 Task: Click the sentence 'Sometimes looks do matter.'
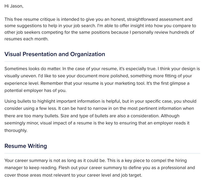[33, 69]
